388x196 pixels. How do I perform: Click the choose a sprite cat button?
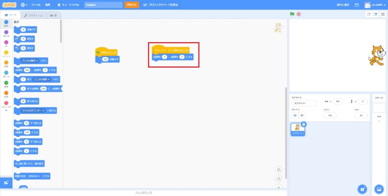tap(362, 189)
